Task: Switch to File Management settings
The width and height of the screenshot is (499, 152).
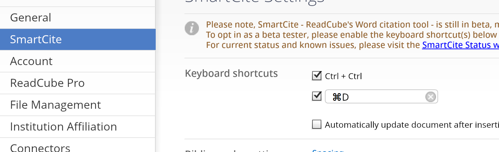Action: 56,105
